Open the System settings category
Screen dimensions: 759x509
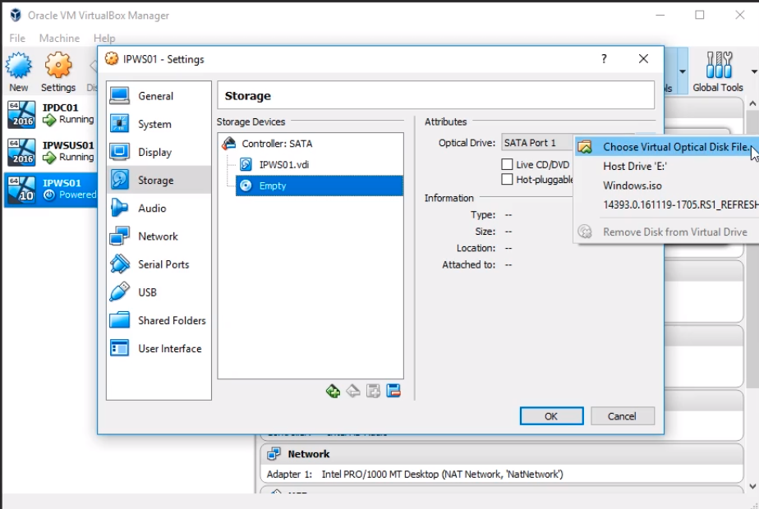click(x=154, y=124)
